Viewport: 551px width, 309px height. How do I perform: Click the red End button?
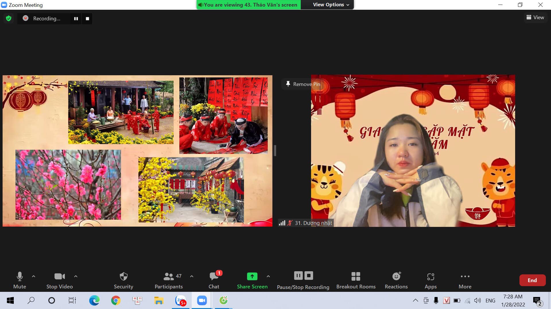point(532,280)
